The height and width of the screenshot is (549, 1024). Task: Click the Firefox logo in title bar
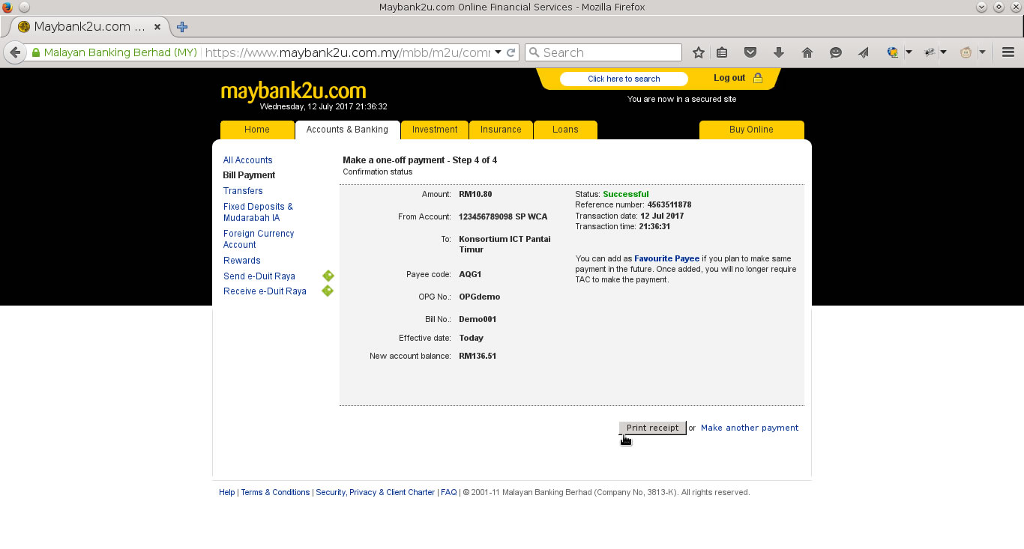[x=7, y=7]
